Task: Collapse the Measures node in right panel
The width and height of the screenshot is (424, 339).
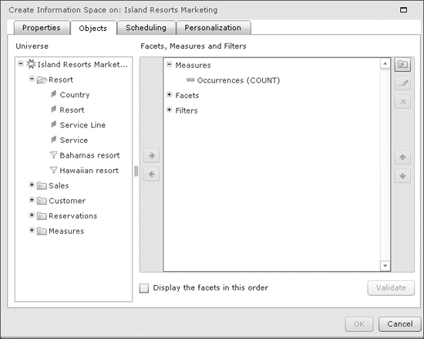Action: tap(170, 64)
